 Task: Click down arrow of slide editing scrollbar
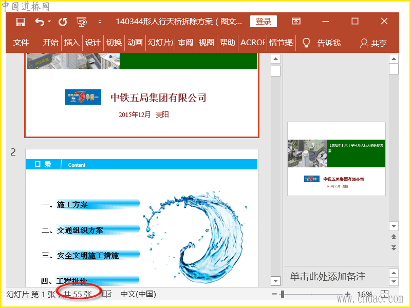(394, 226)
